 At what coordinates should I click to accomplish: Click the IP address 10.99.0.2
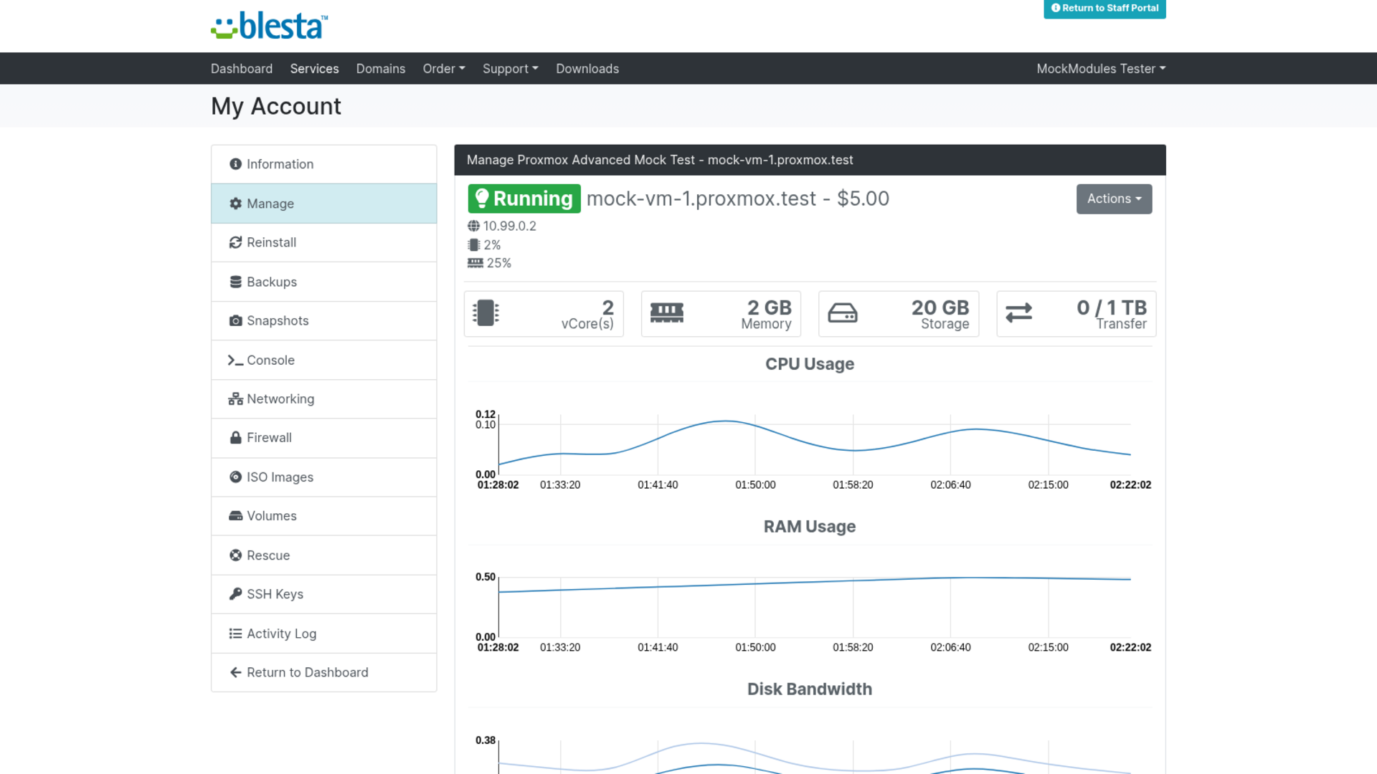[509, 226]
